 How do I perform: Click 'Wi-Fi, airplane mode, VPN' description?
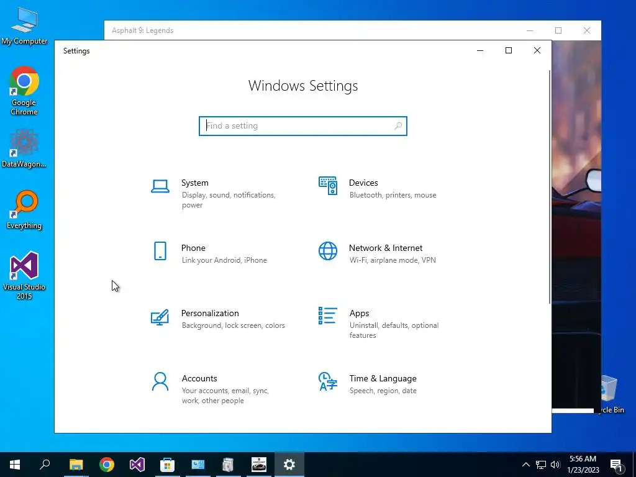(x=393, y=260)
